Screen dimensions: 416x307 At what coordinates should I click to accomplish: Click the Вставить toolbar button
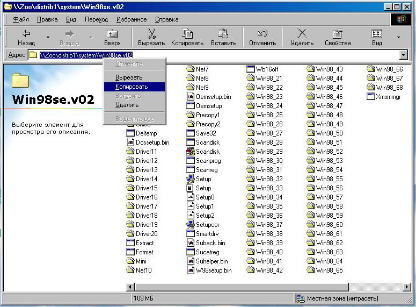click(x=223, y=37)
